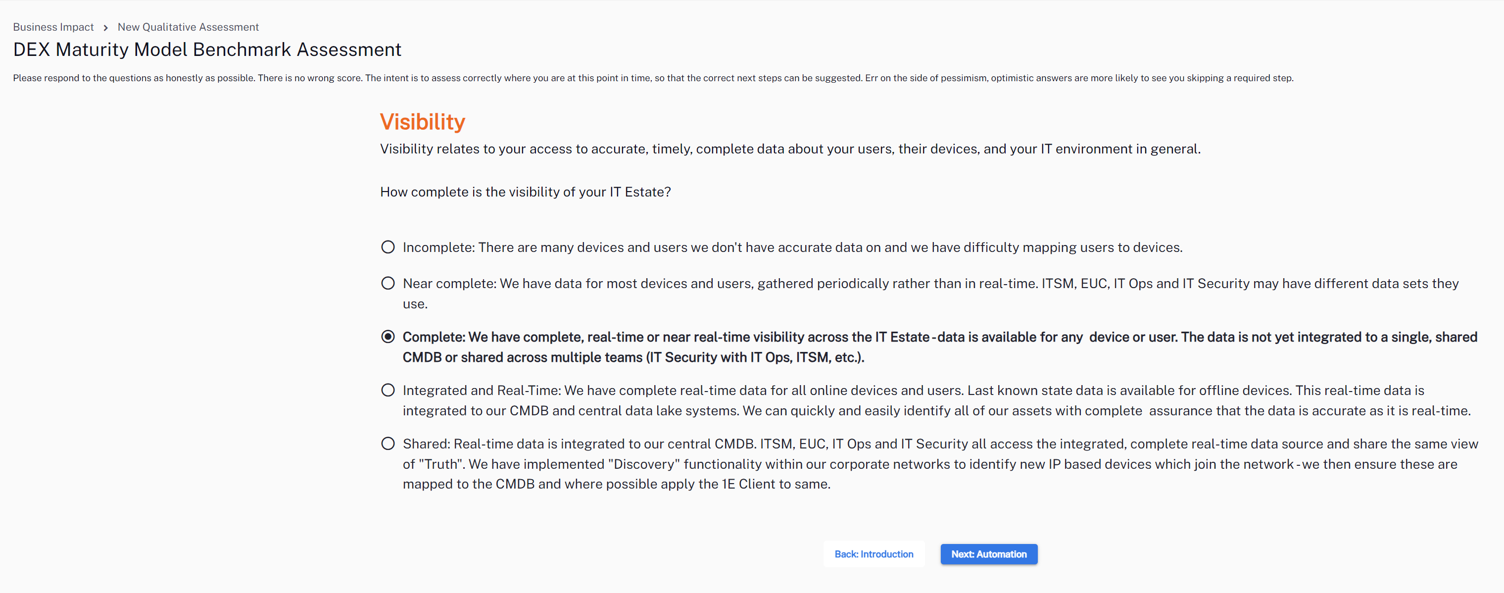Click the Business Impact breadcrumb link
The image size is (1504, 593).
point(53,27)
